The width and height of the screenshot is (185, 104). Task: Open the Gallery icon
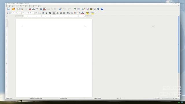coord(91,9)
